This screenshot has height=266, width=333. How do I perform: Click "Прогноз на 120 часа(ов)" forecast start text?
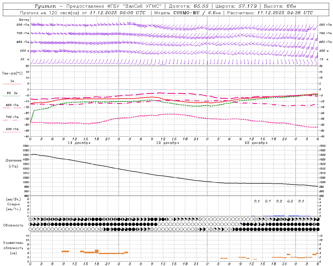pos(50,13)
